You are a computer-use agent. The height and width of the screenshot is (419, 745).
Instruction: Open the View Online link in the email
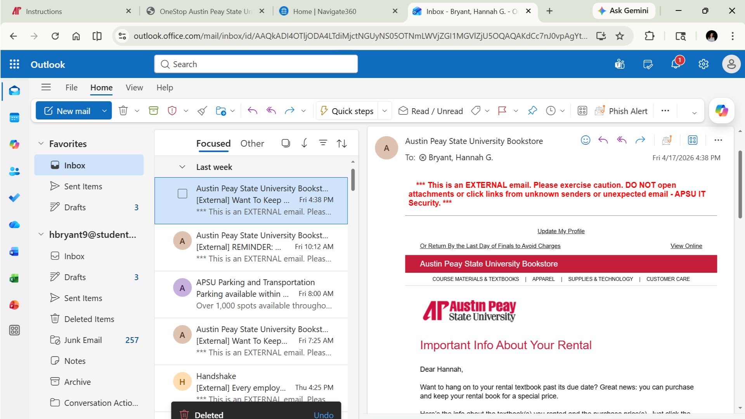[686, 246]
